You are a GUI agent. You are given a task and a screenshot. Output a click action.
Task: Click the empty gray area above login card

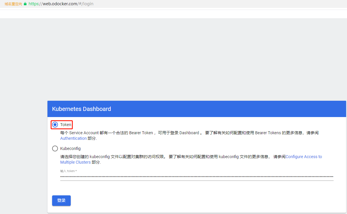coord(173,58)
